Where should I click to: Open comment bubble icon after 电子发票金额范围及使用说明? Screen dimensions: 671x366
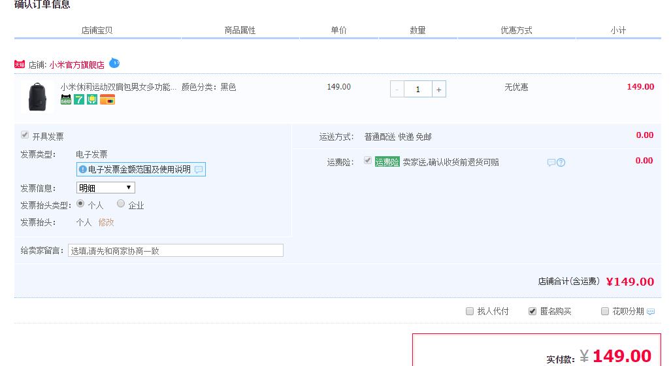[199, 169]
